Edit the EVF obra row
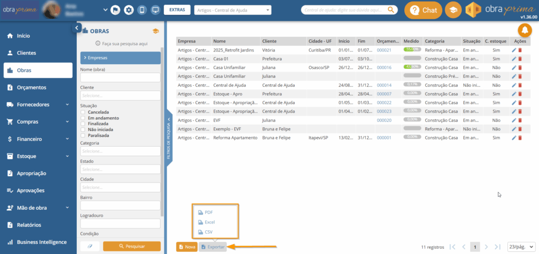 click(514, 120)
